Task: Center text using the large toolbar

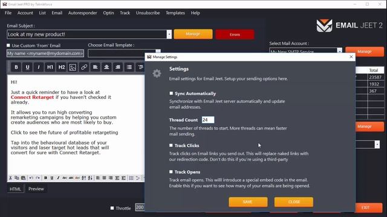Action: pos(106,67)
